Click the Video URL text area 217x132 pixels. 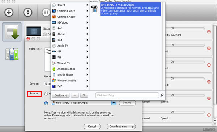(x=48, y=60)
